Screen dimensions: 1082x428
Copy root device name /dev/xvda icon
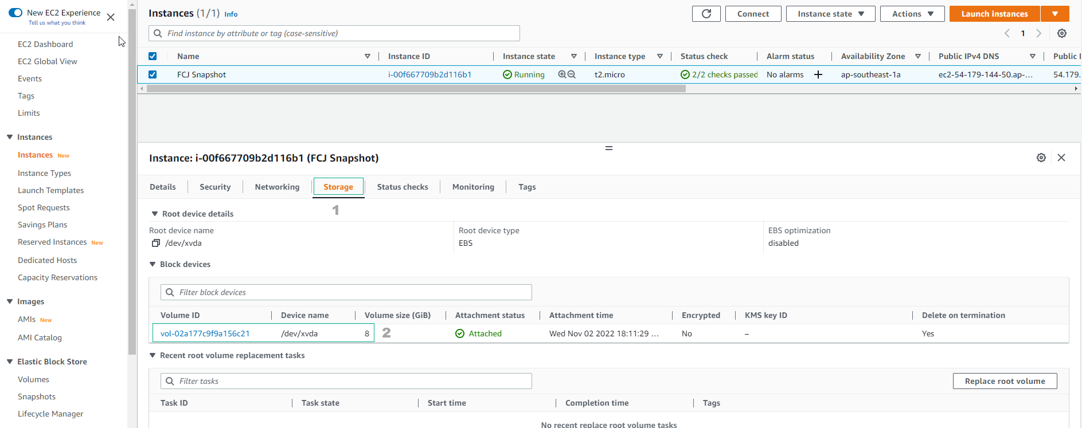pyautogui.click(x=155, y=243)
